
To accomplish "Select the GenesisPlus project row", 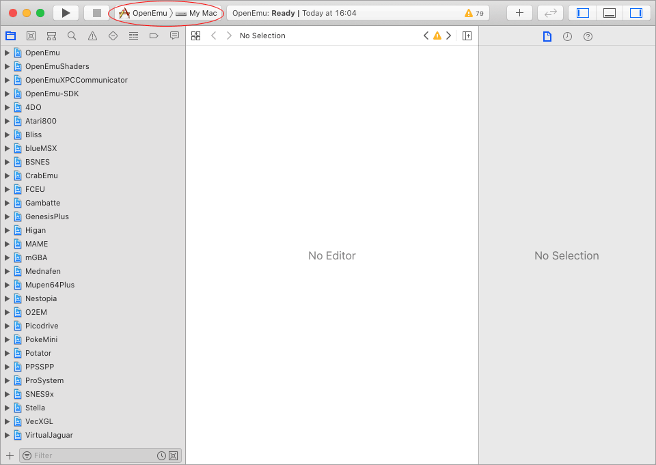I will (x=93, y=216).
